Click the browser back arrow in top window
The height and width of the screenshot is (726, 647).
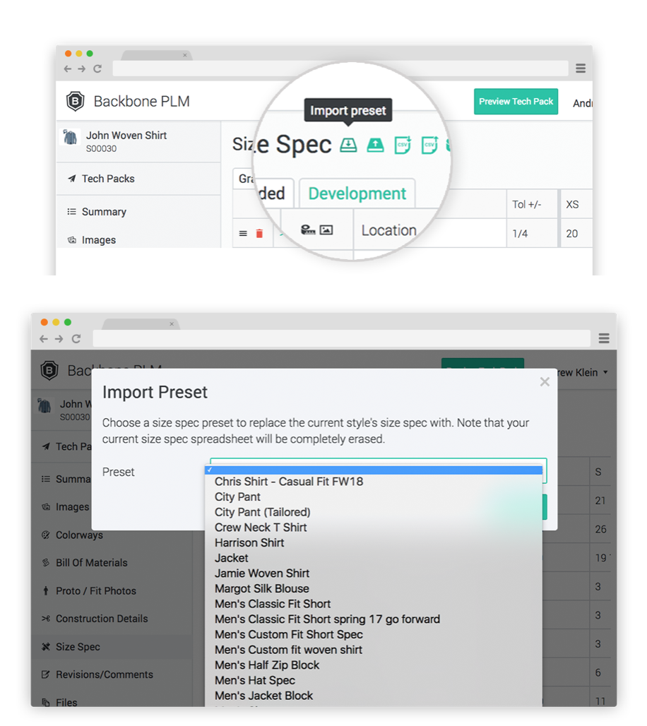tap(68, 69)
